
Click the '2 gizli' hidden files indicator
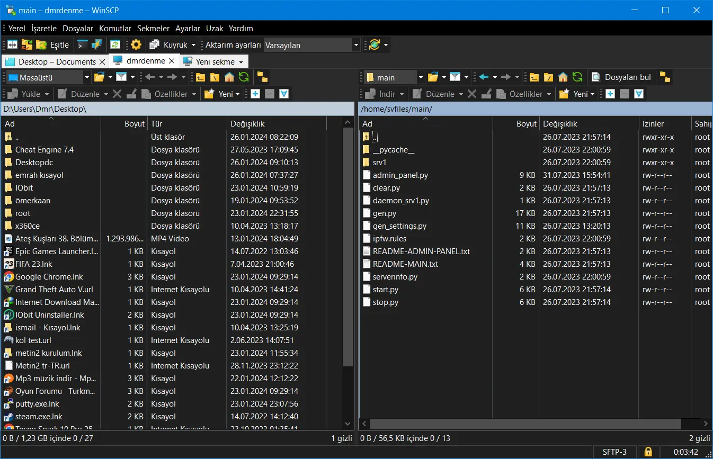pyautogui.click(x=699, y=438)
